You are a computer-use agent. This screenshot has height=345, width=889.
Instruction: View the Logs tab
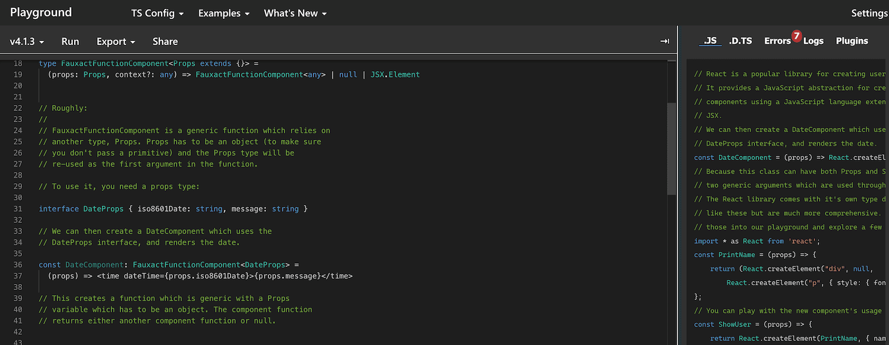pos(813,40)
